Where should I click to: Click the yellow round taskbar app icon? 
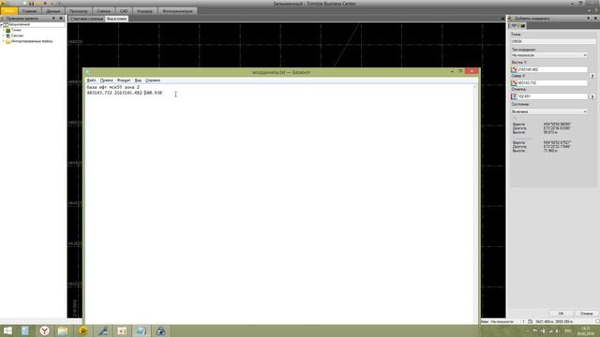[x=83, y=330]
